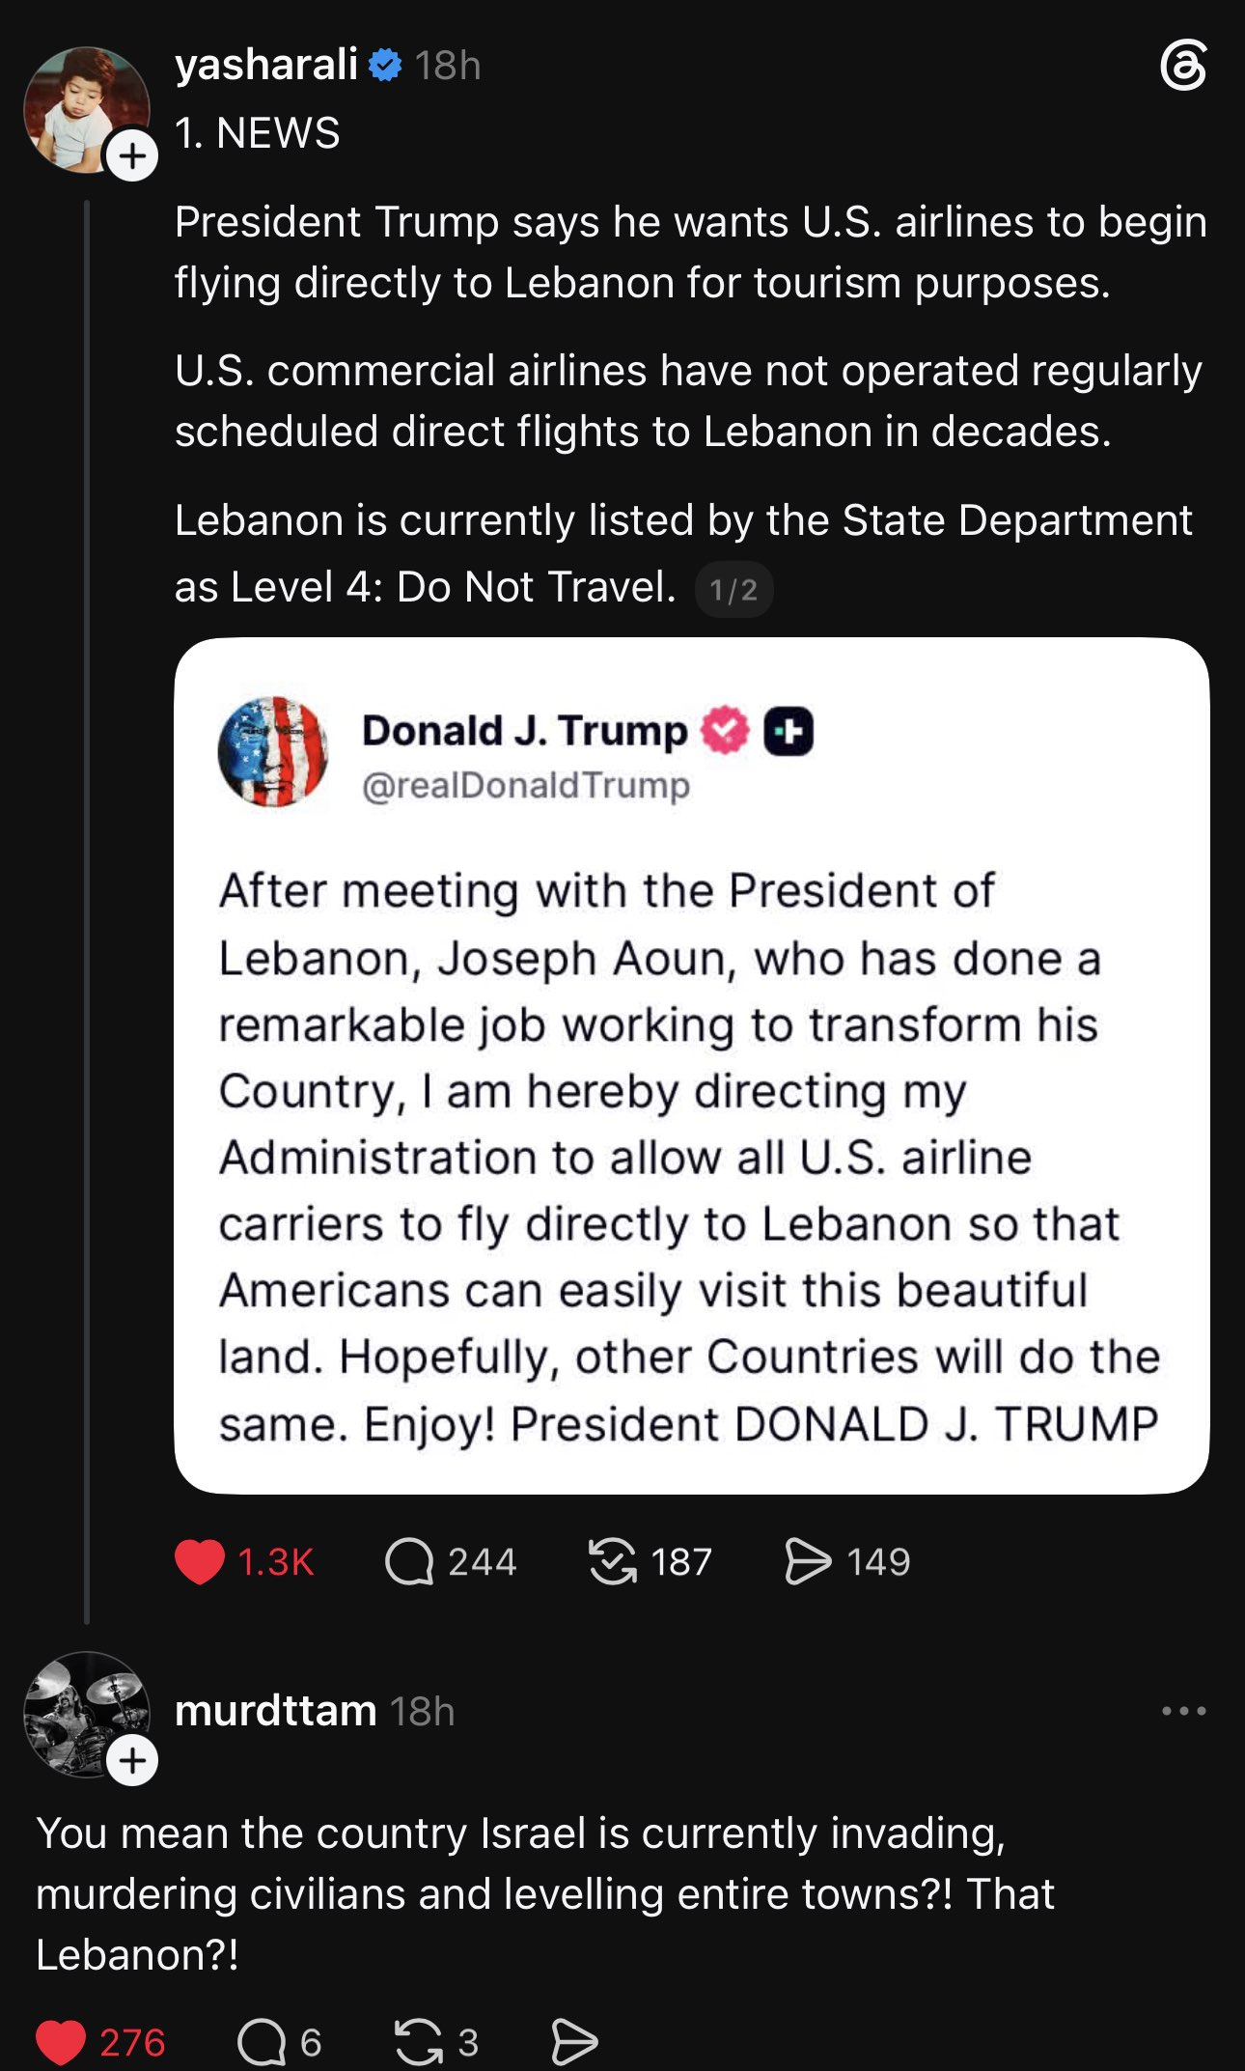The width and height of the screenshot is (1245, 2071).
Task: Share yasharali's post with the send icon
Action: pyautogui.click(x=808, y=1562)
